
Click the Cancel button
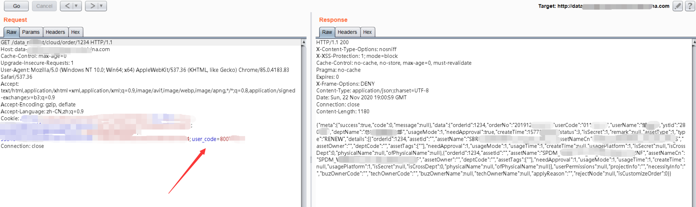pyautogui.click(x=44, y=6)
